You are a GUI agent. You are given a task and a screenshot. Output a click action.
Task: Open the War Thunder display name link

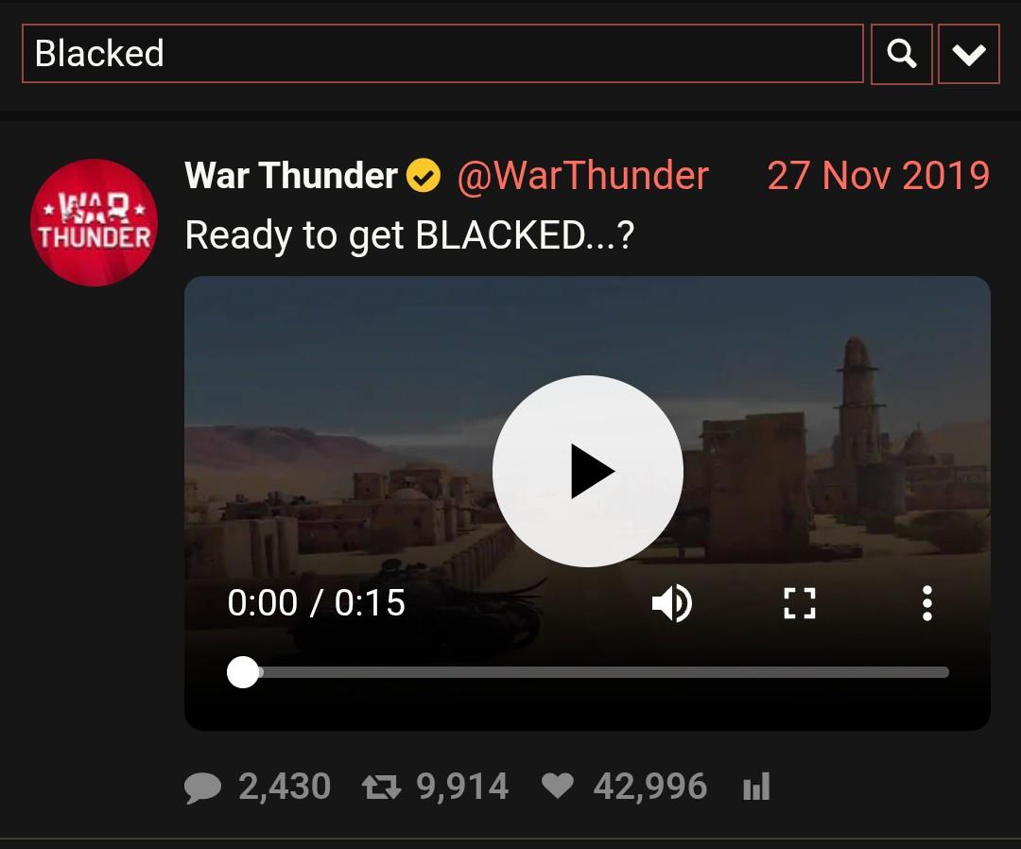[290, 175]
